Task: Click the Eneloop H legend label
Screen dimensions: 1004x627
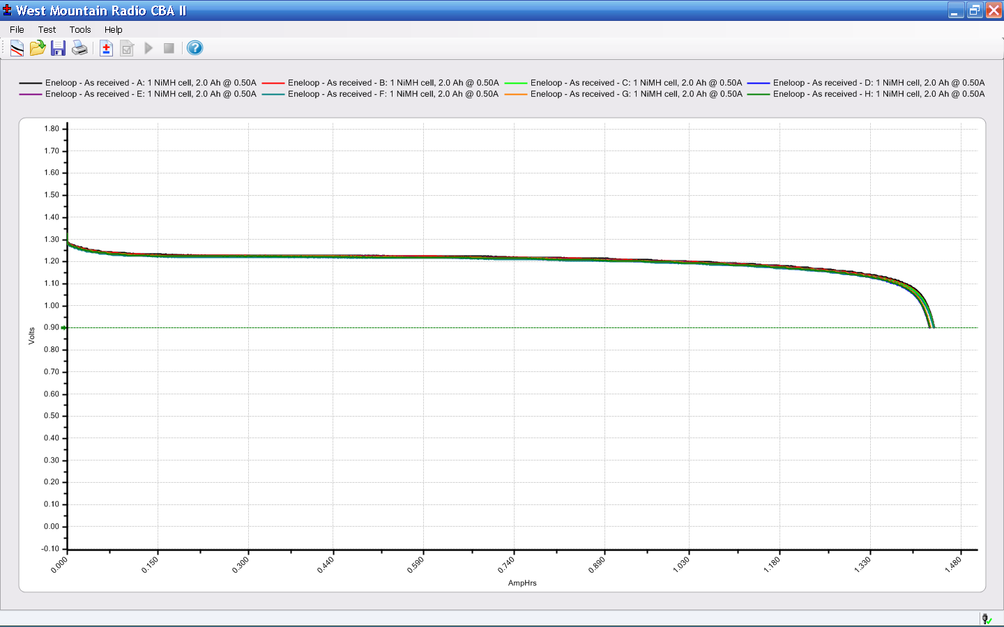Action: click(x=878, y=94)
